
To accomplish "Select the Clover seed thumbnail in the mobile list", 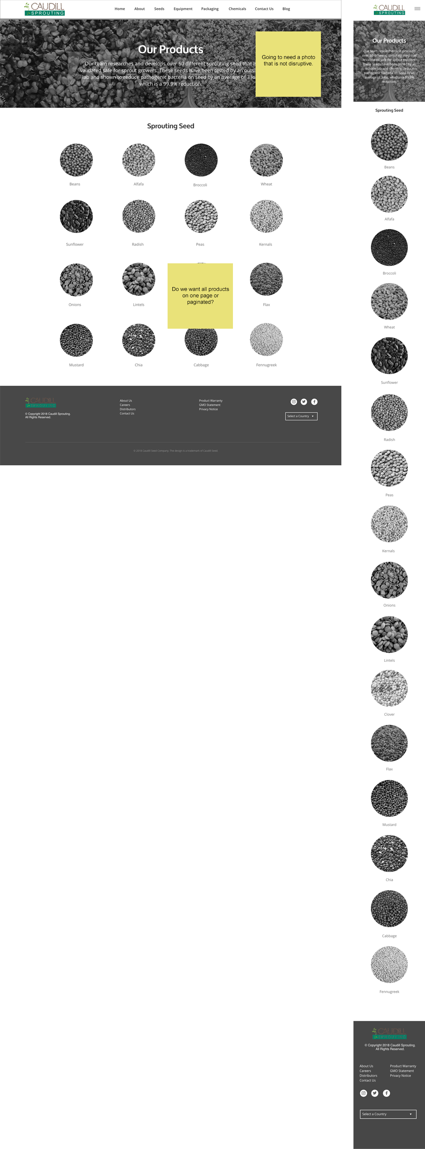I will coord(389,688).
